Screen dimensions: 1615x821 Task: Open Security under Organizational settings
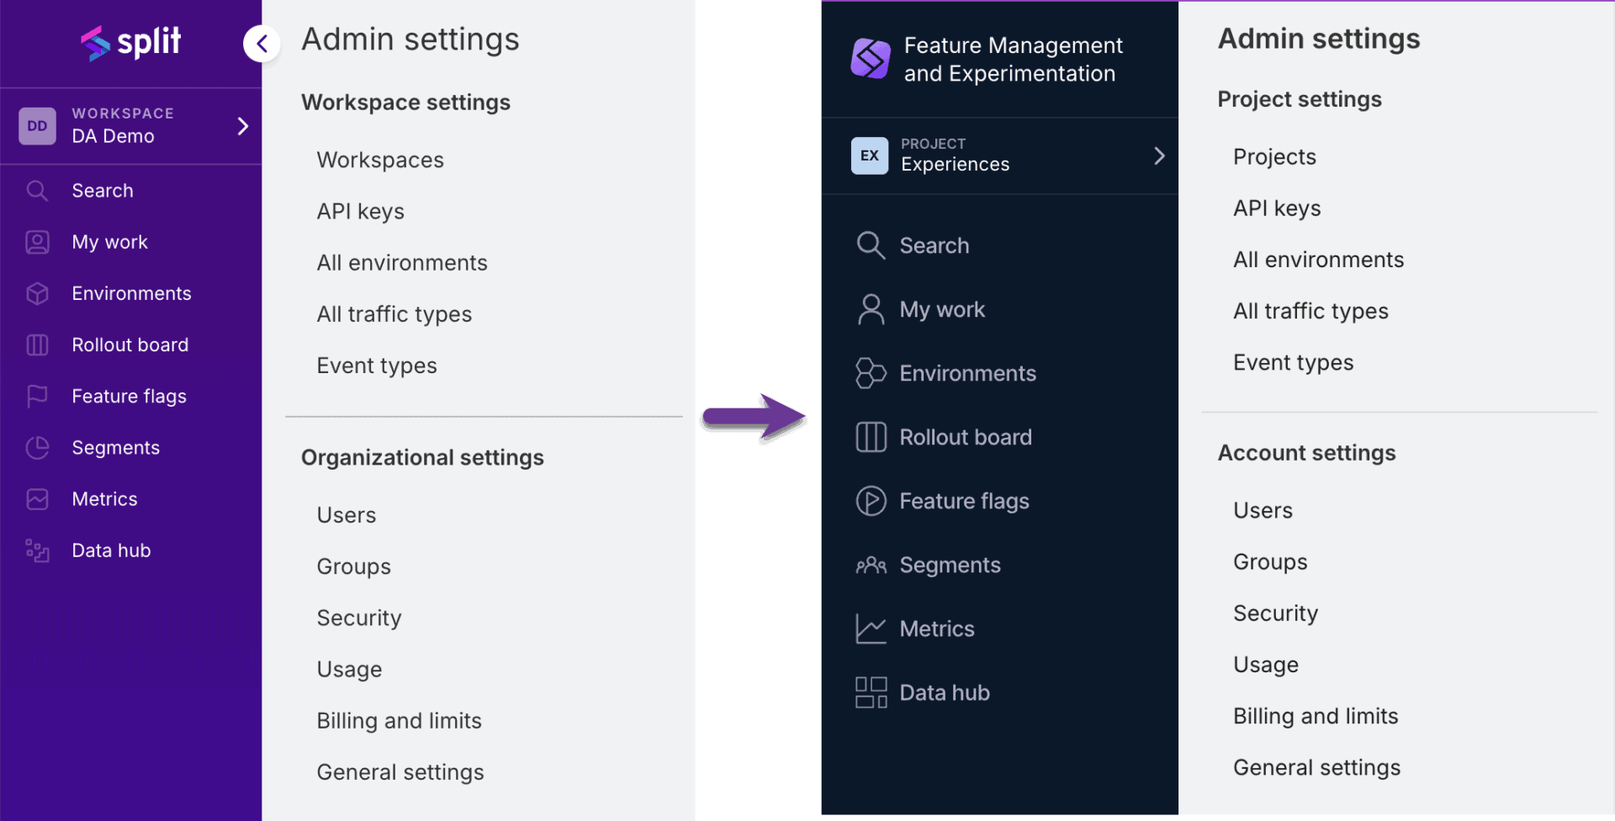click(359, 618)
